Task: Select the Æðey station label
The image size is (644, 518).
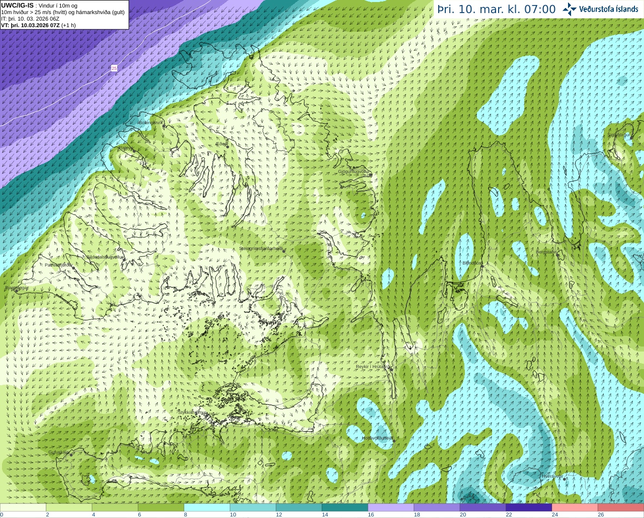Action: click(221, 143)
